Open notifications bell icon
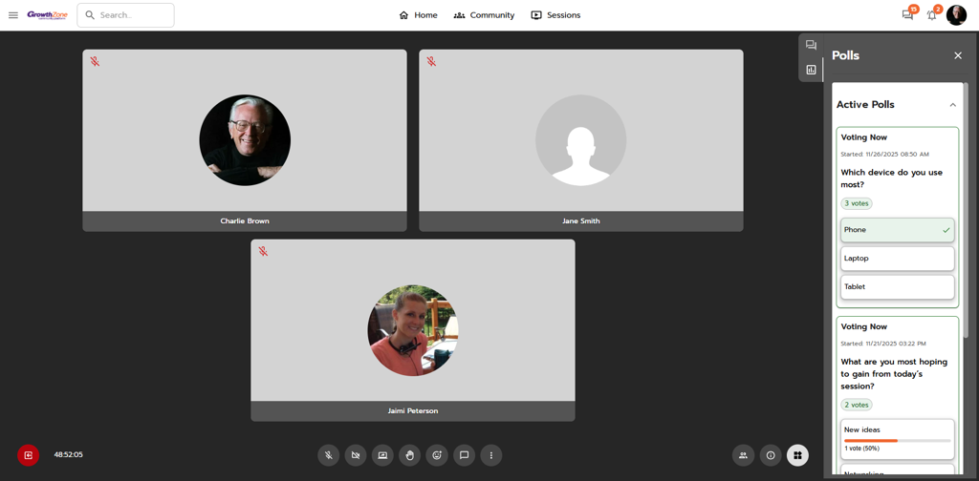Screen dimensions: 979x481 coord(932,14)
